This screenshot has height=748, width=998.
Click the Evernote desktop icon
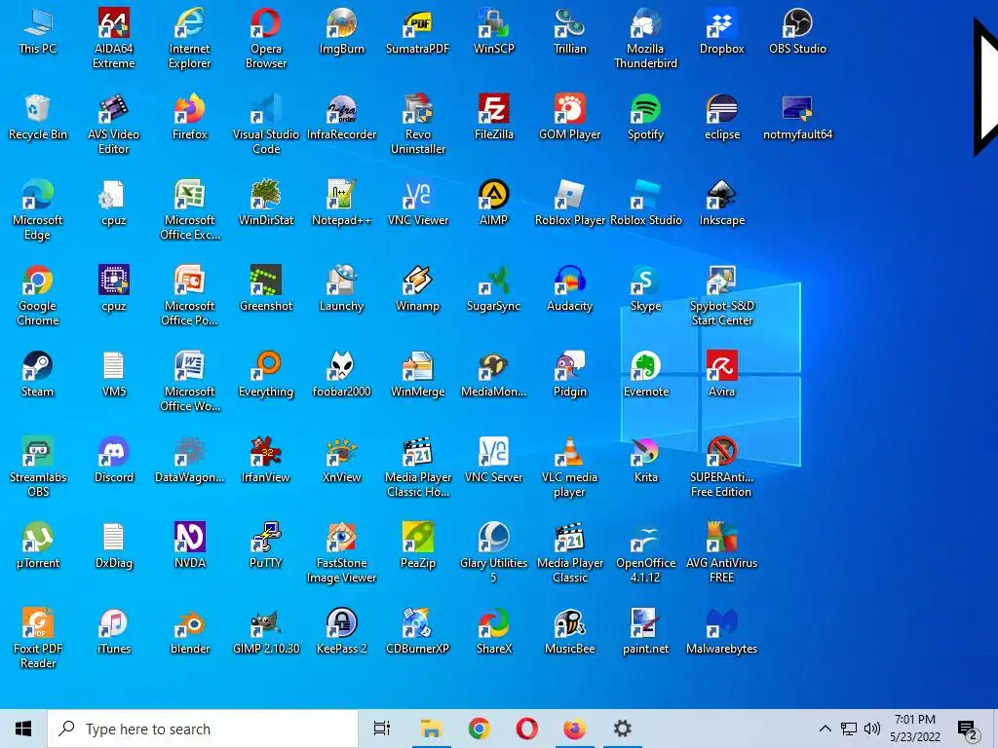645,375
